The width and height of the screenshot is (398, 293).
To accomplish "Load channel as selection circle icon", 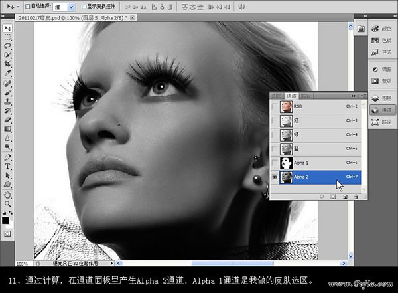I will pyautogui.click(x=322, y=197).
